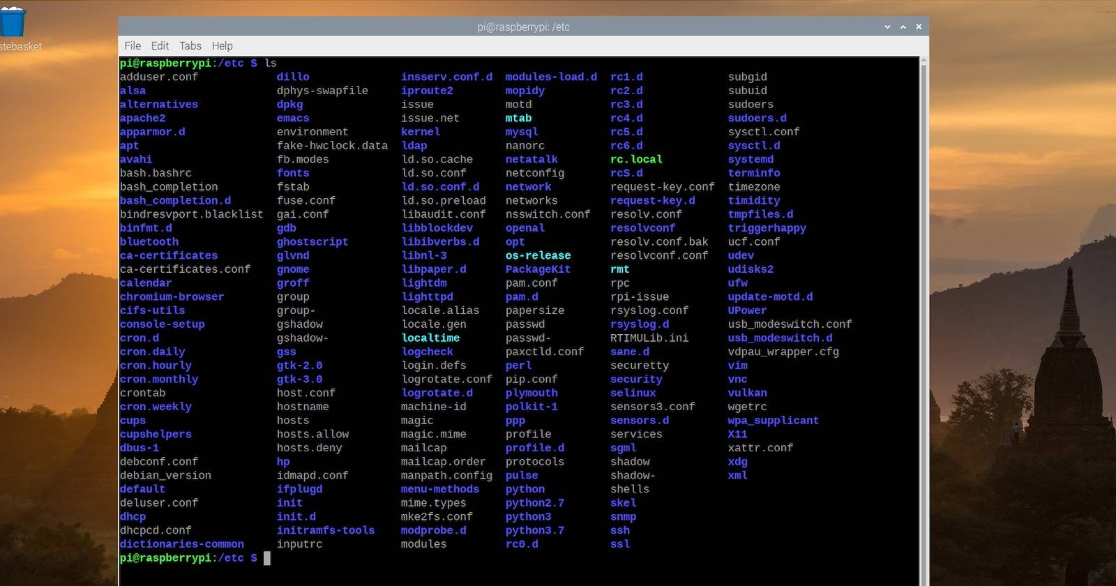Click the terminal title bar text
The height and width of the screenshot is (586, 1116).
pyautogui.click(x=523, y=27)
